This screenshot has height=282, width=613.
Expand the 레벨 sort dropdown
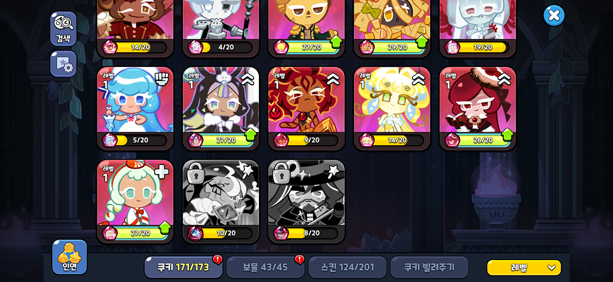524,267
